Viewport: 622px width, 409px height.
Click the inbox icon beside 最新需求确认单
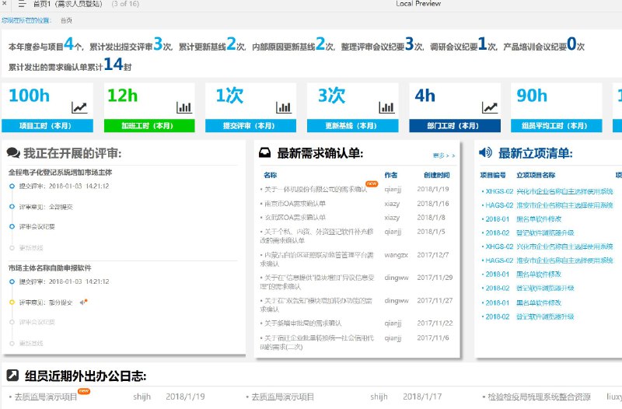pos(265,152)
